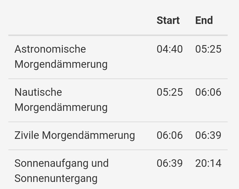Click the sunrise start time 06:39

pyautogui.click(x=169, y=163)
